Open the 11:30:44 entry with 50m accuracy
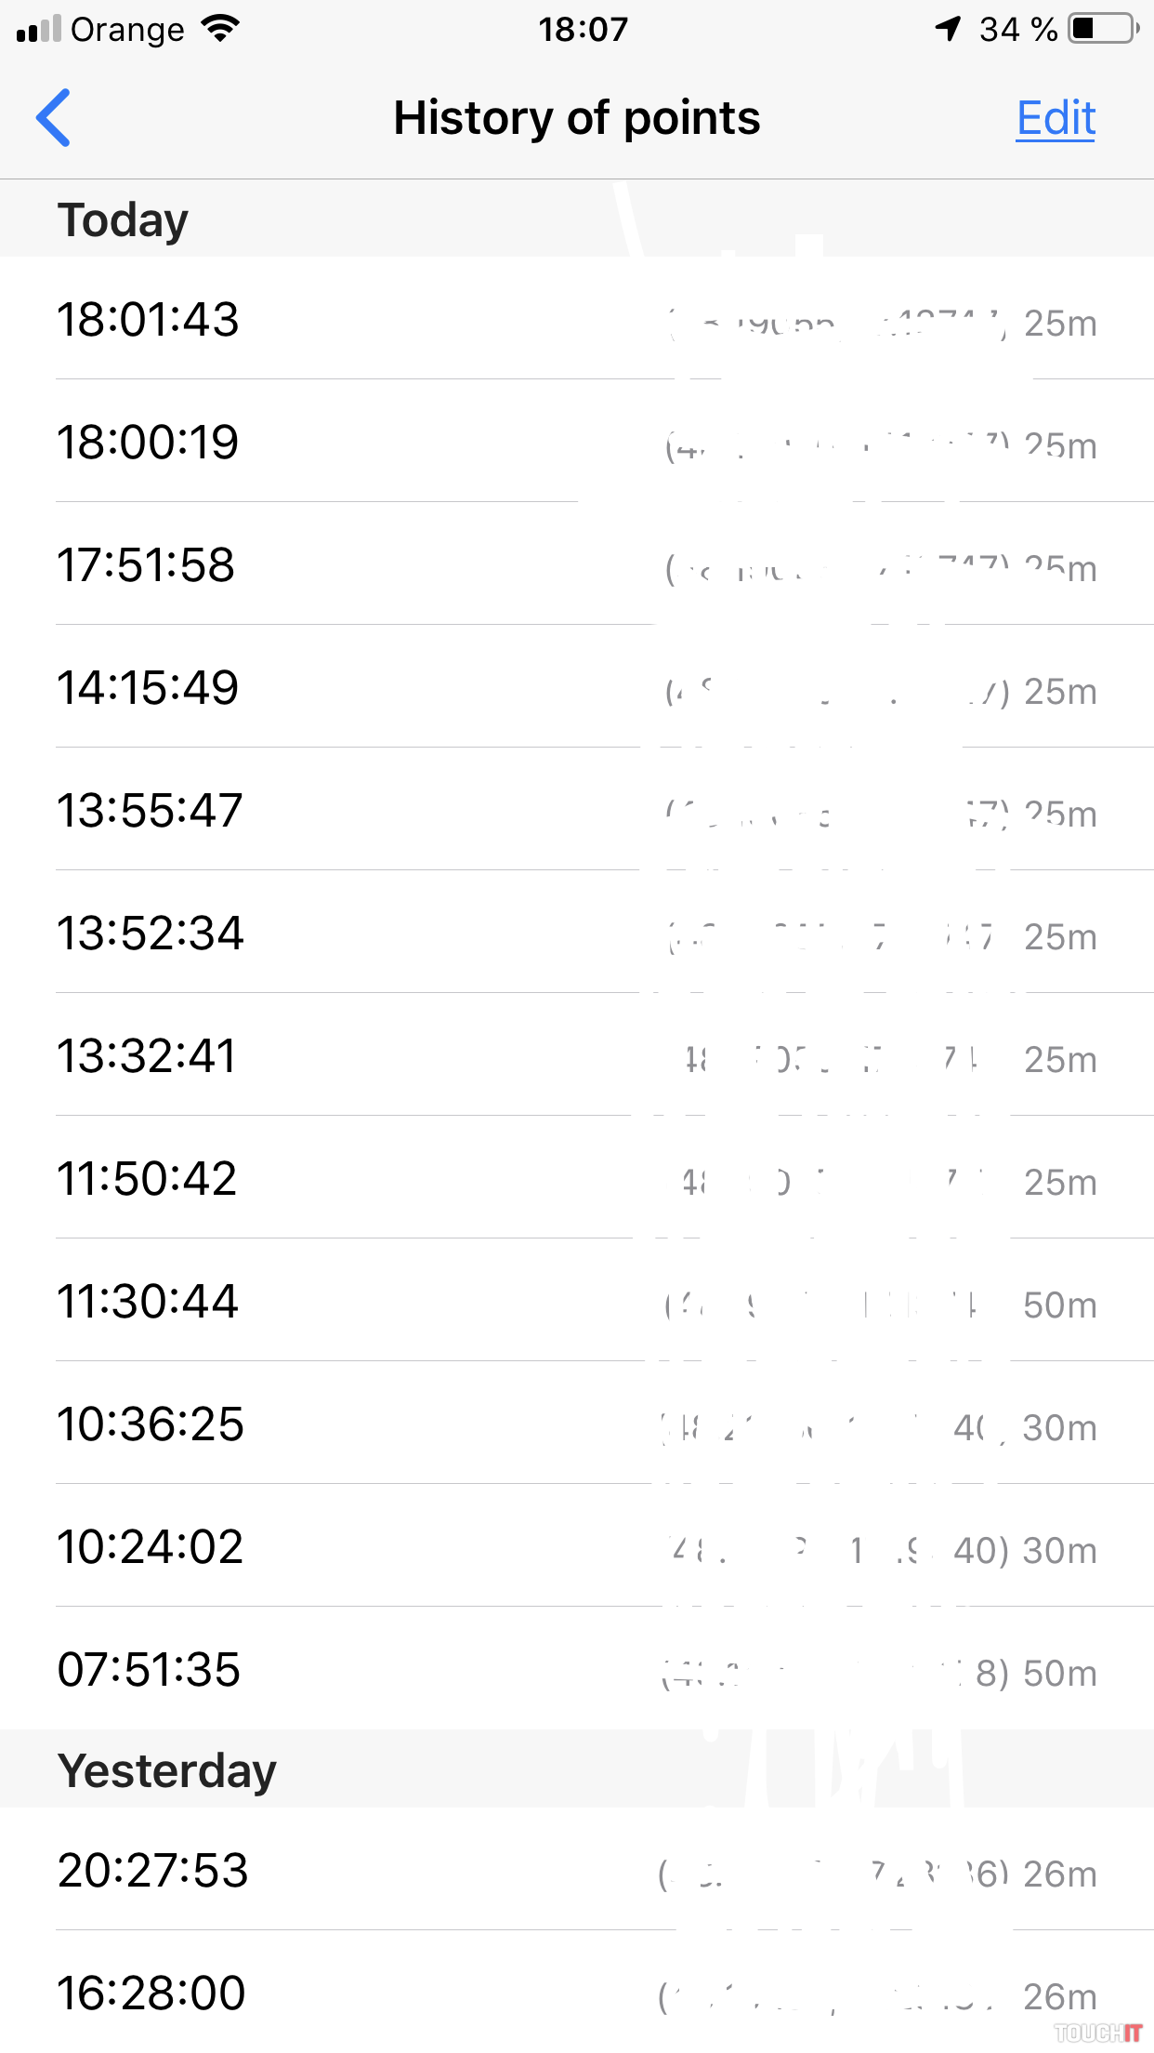 576,1301
